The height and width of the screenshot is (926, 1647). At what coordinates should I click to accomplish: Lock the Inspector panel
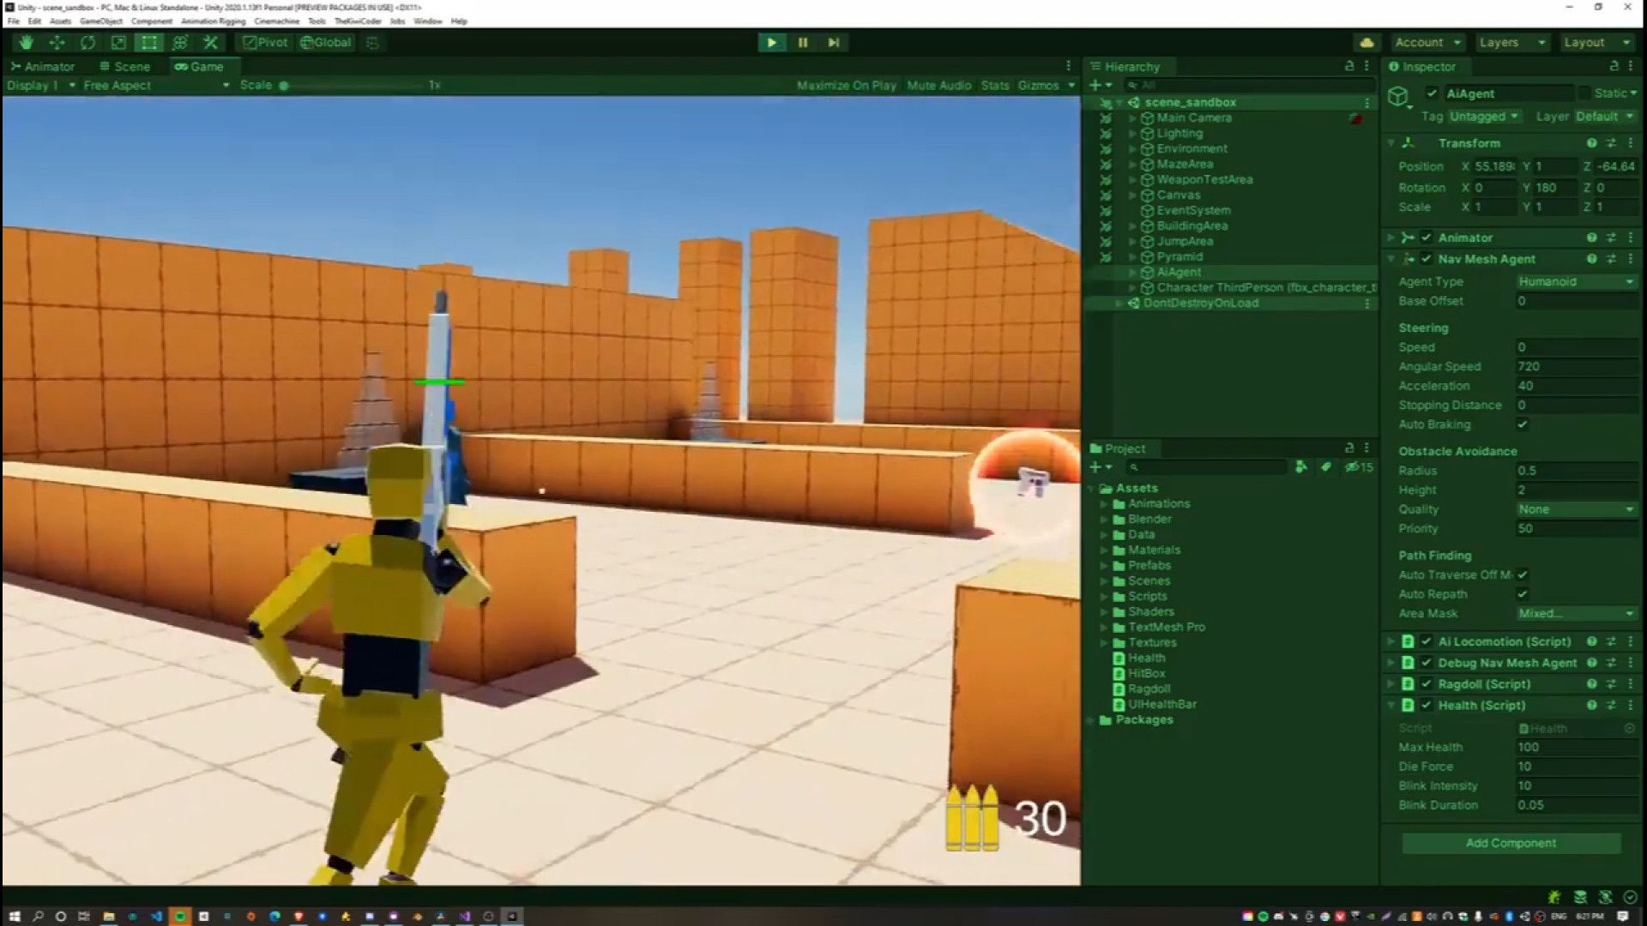(1614, 66)
